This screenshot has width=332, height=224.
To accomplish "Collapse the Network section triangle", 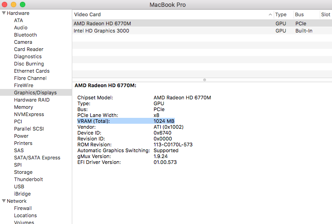I will pyautogui.click(x=4, y=201).
